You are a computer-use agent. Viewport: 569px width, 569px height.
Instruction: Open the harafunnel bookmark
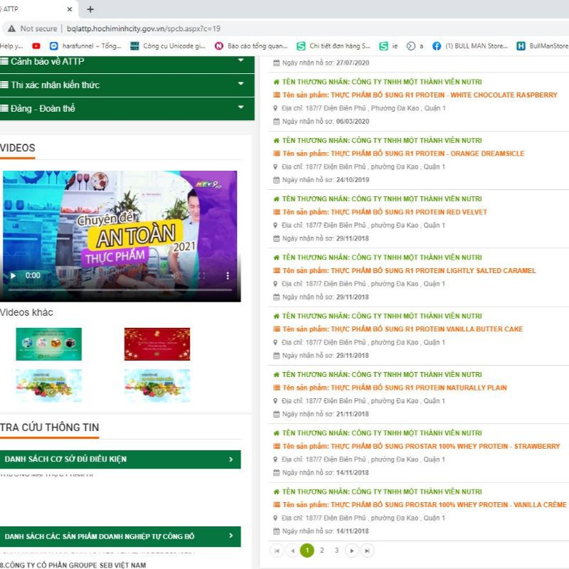coord(85,46)
